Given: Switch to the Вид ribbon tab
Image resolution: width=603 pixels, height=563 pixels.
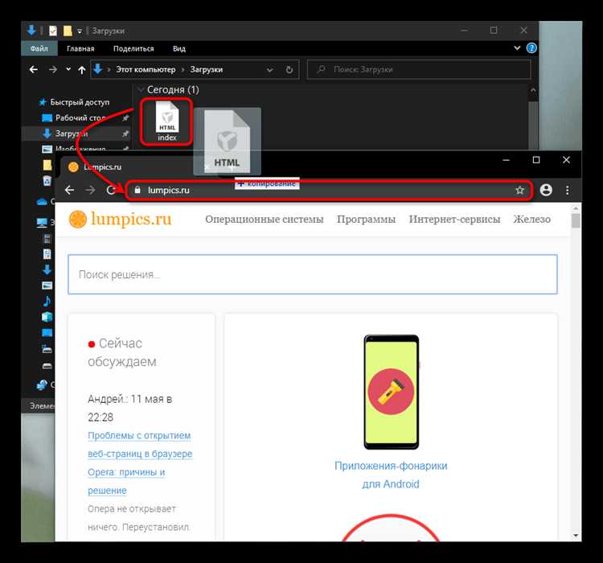Looking at the screenshot, I should [179, 49].
